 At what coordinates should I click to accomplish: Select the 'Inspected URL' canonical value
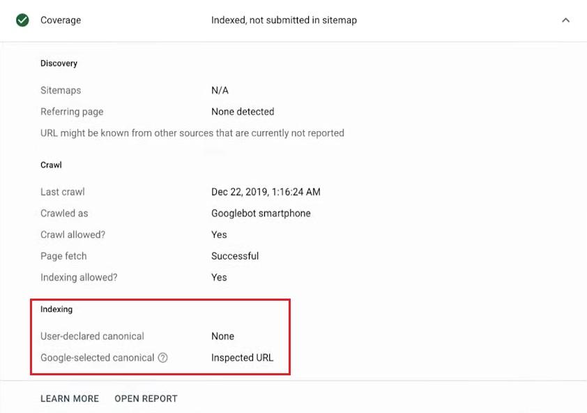[x=242, y=358]
